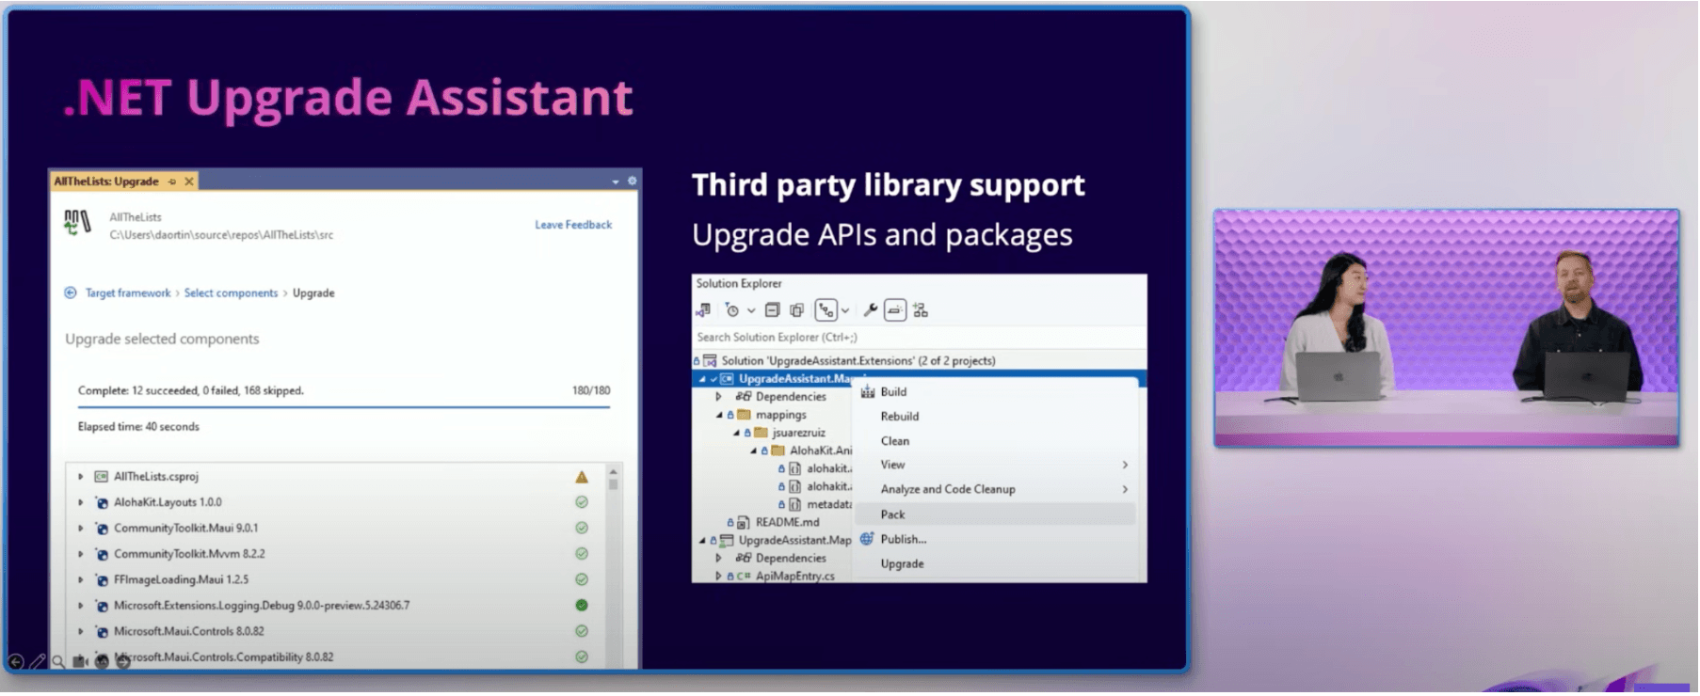Click the Add New Solution Explorer View icon
The image size is (1700, 696).
pyautogui.click(x=921, y=310)
